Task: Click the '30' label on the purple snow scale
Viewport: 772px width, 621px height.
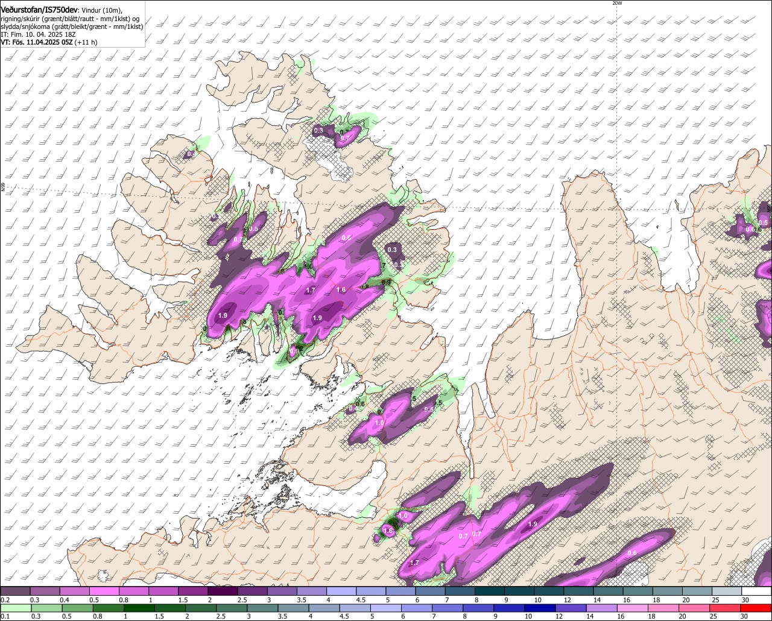Action: coord(745,600)
